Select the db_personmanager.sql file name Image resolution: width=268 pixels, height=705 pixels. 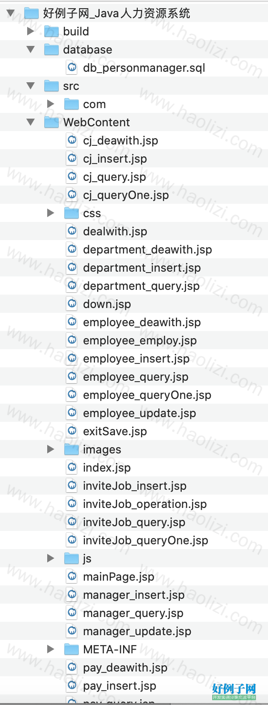coord(144,68)
